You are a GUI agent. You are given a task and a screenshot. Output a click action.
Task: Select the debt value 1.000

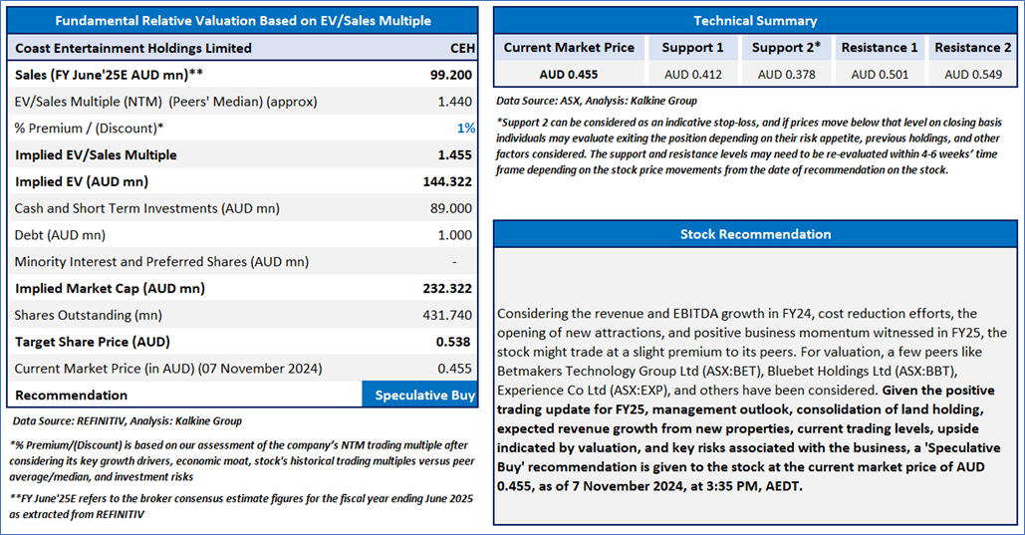coord(455,235)
